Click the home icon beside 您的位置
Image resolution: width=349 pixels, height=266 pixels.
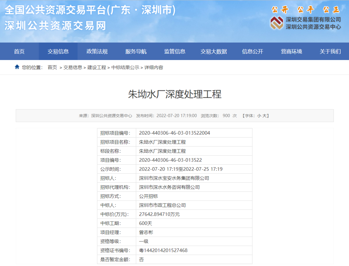coord(17,67)
